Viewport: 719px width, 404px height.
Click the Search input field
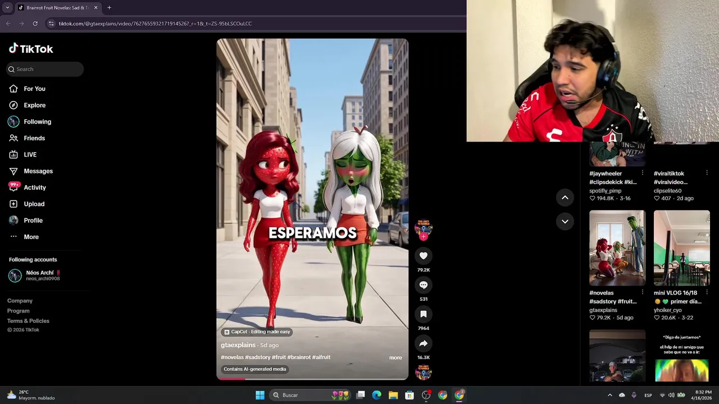pyautogui.click(x=45, y=69)
